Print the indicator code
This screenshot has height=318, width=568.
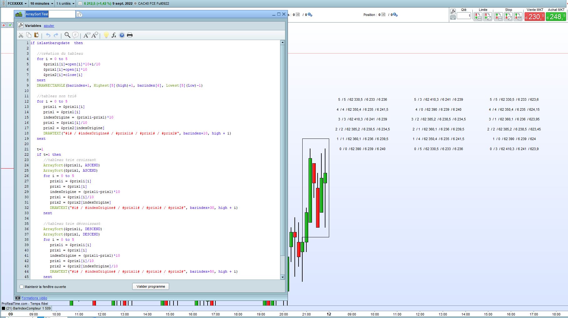tap(130, 35)
